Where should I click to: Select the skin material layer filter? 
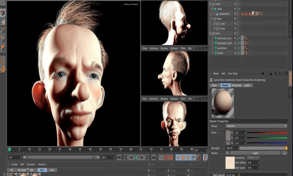(41, 170)
